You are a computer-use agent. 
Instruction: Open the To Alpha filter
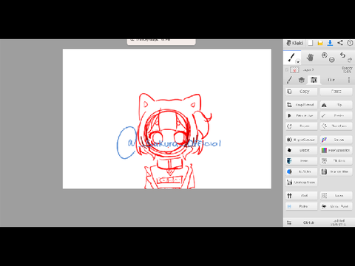click(302, 171)
